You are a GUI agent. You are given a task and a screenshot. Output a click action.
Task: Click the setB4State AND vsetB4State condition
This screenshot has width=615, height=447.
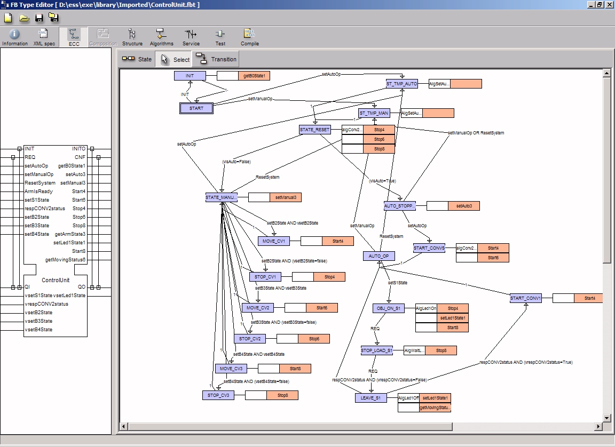pos(259,354)
